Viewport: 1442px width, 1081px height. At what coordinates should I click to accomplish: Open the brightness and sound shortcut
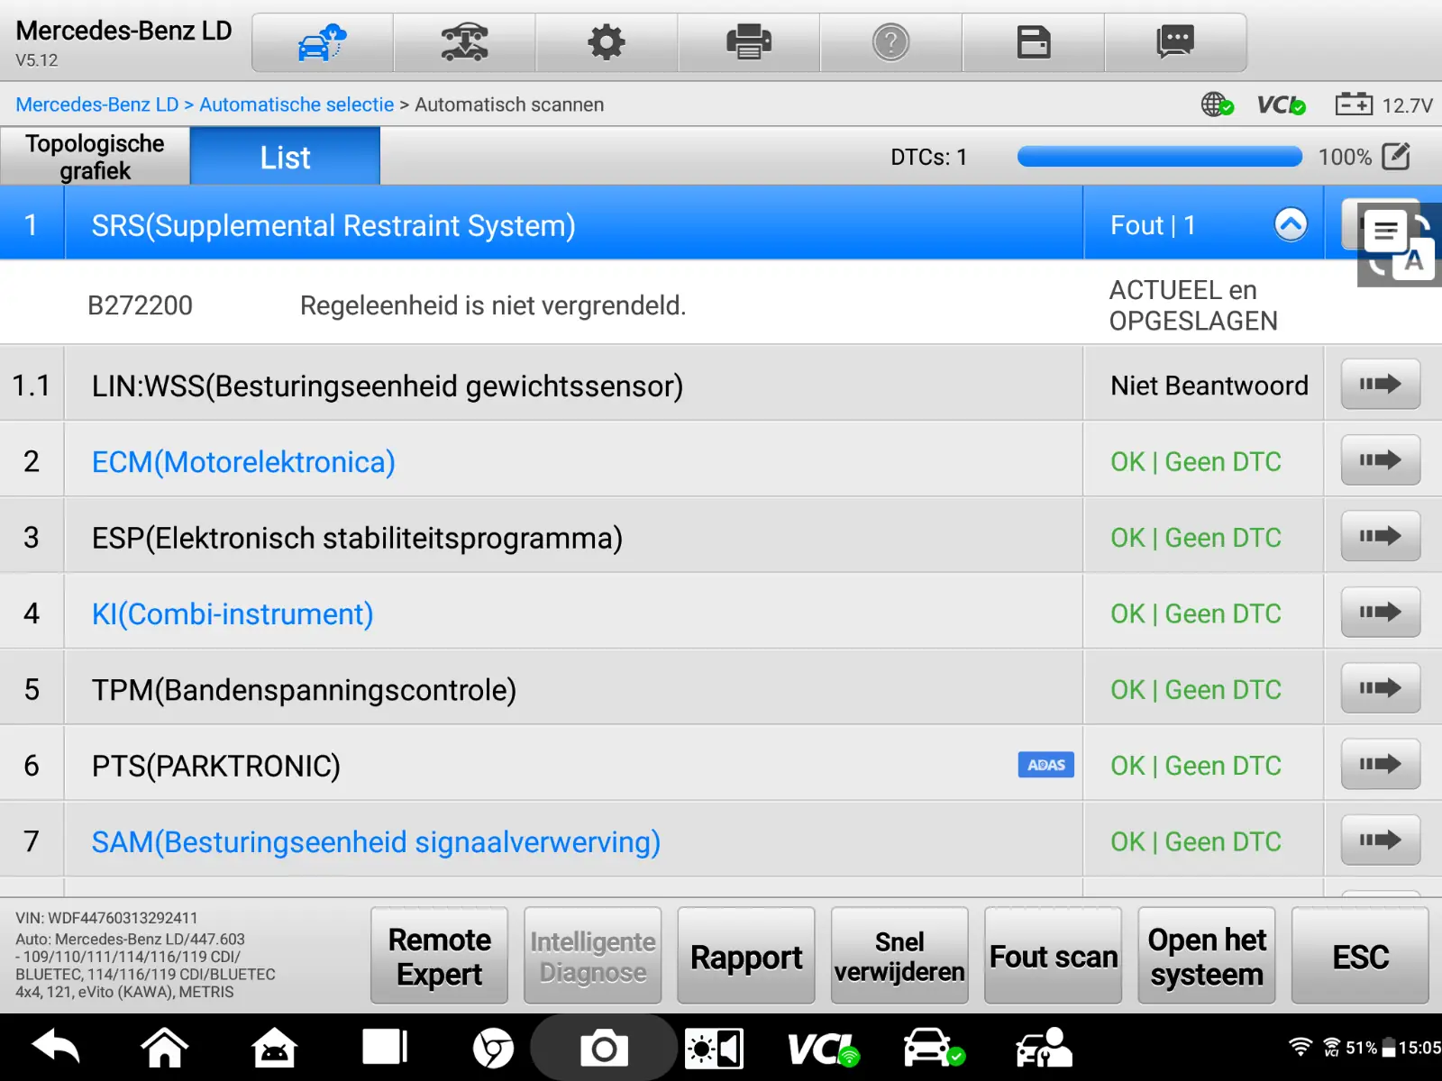pos(714,1049)
